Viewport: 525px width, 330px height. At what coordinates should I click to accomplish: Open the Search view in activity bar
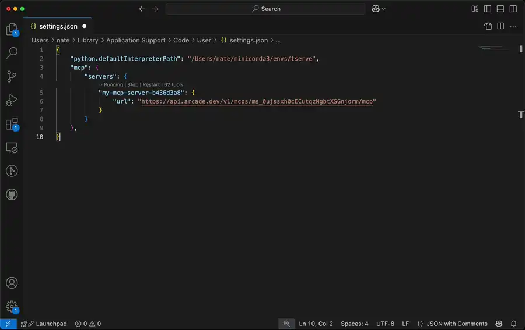pyautogui.click(x=12, y=53)
